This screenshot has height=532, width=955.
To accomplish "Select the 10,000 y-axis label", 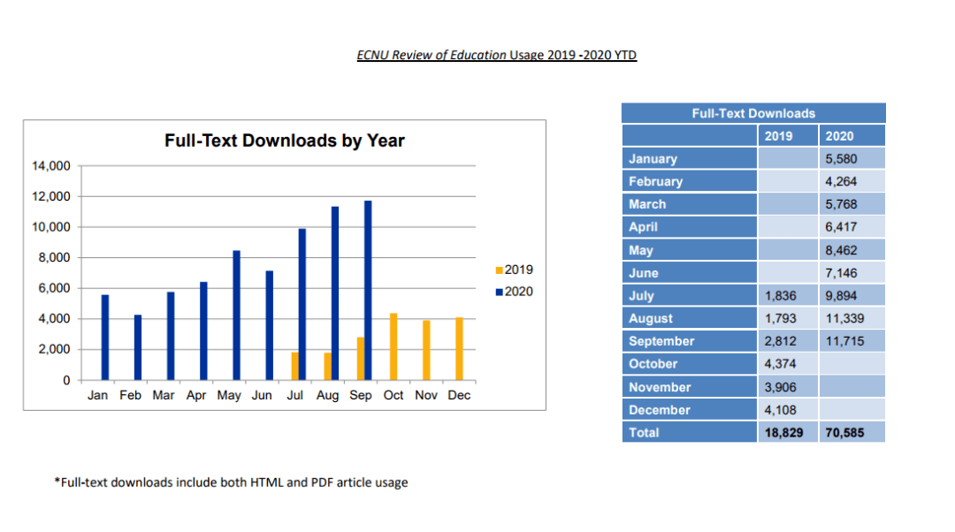I will point(51,227).
